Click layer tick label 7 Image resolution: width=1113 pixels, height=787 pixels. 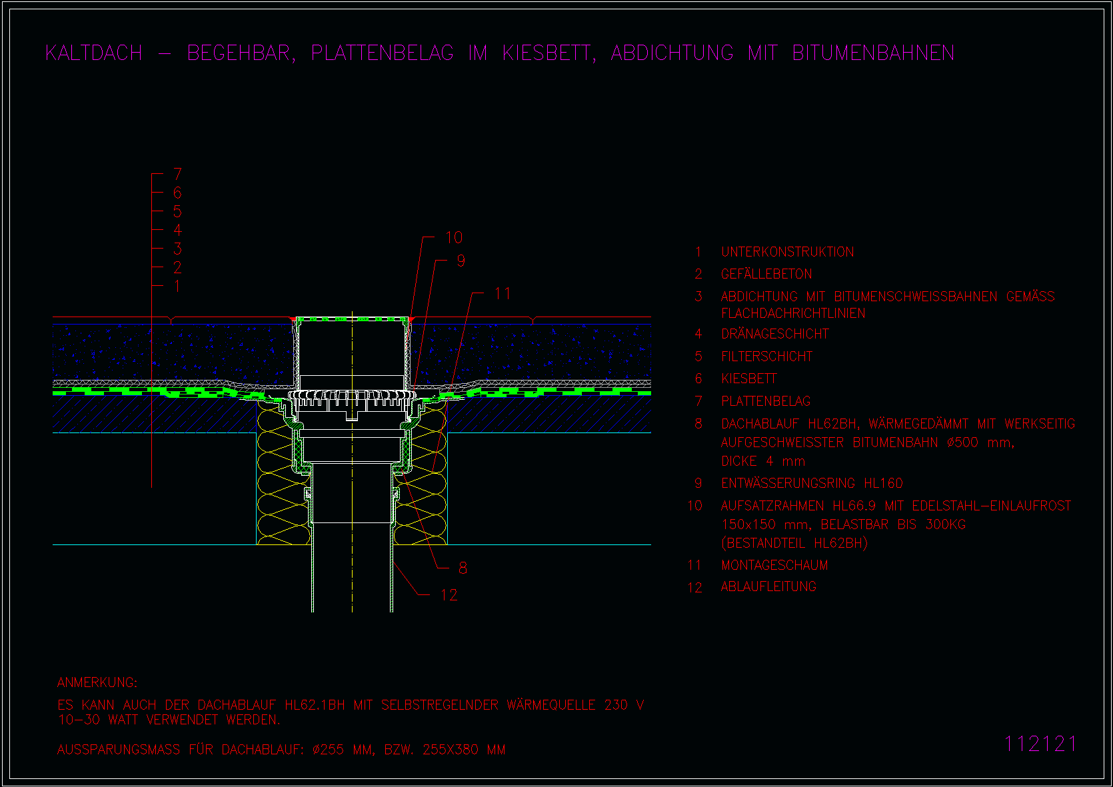[x=177, y=174]
